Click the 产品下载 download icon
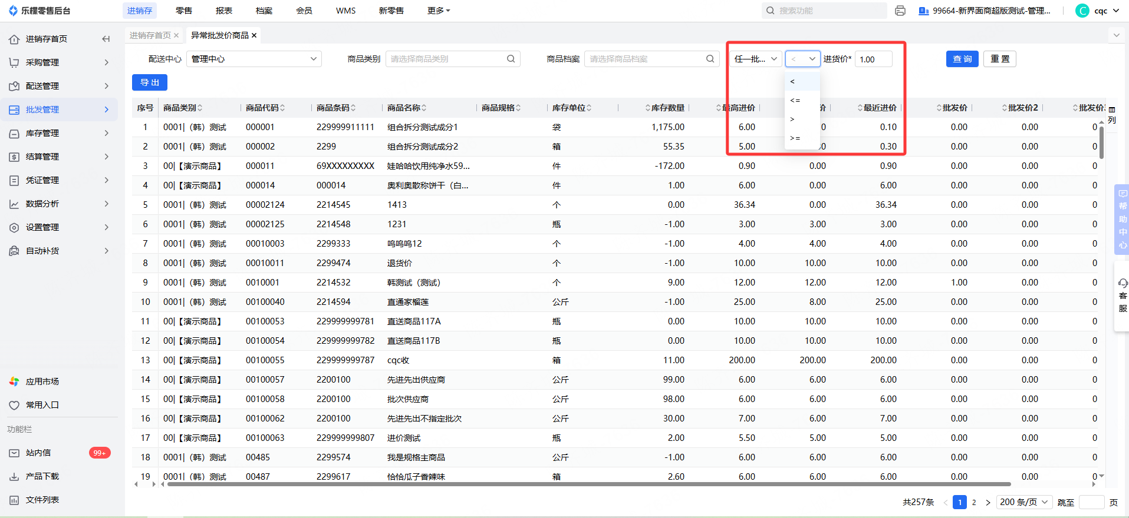 pos(14,476)
